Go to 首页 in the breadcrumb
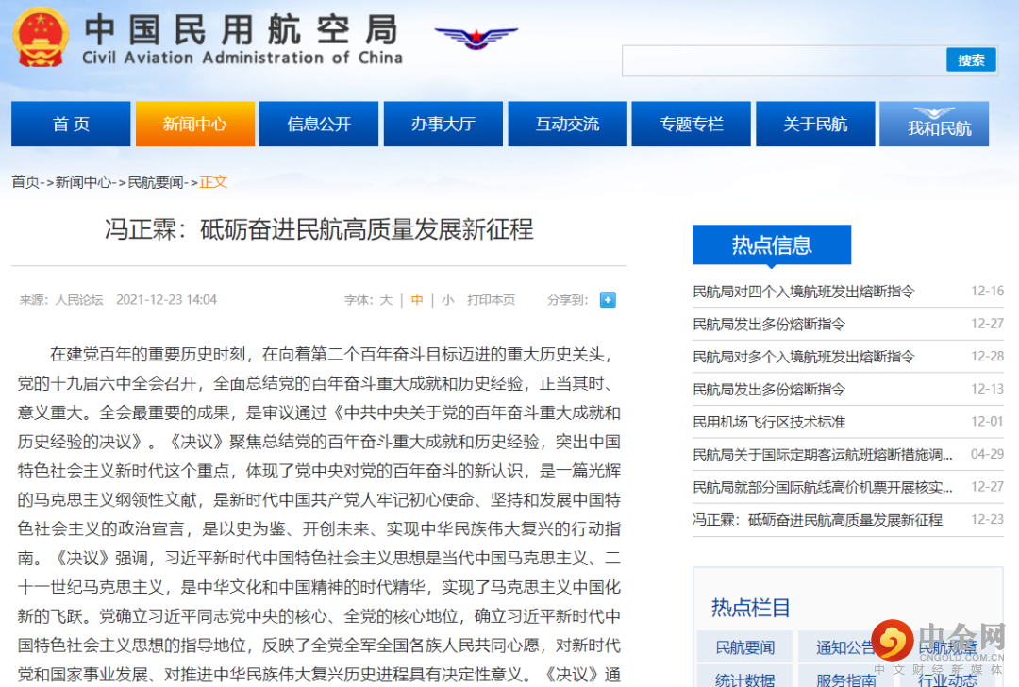Screen dimensions: 1019x687 (x=25, y=182)
